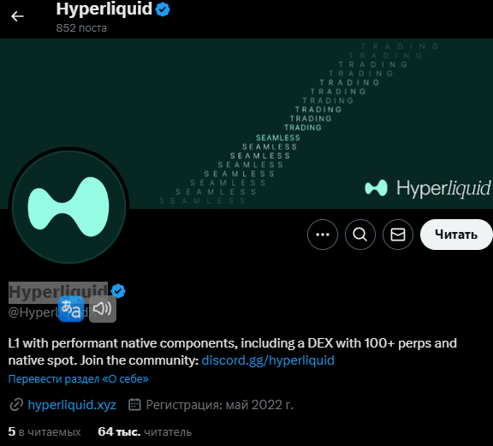
Task: Open the discord.gg/hyperliquid link
Action: 268,360
